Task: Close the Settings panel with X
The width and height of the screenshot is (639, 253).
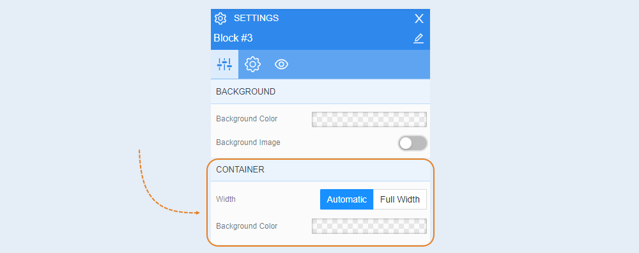Action: point(419,19)
